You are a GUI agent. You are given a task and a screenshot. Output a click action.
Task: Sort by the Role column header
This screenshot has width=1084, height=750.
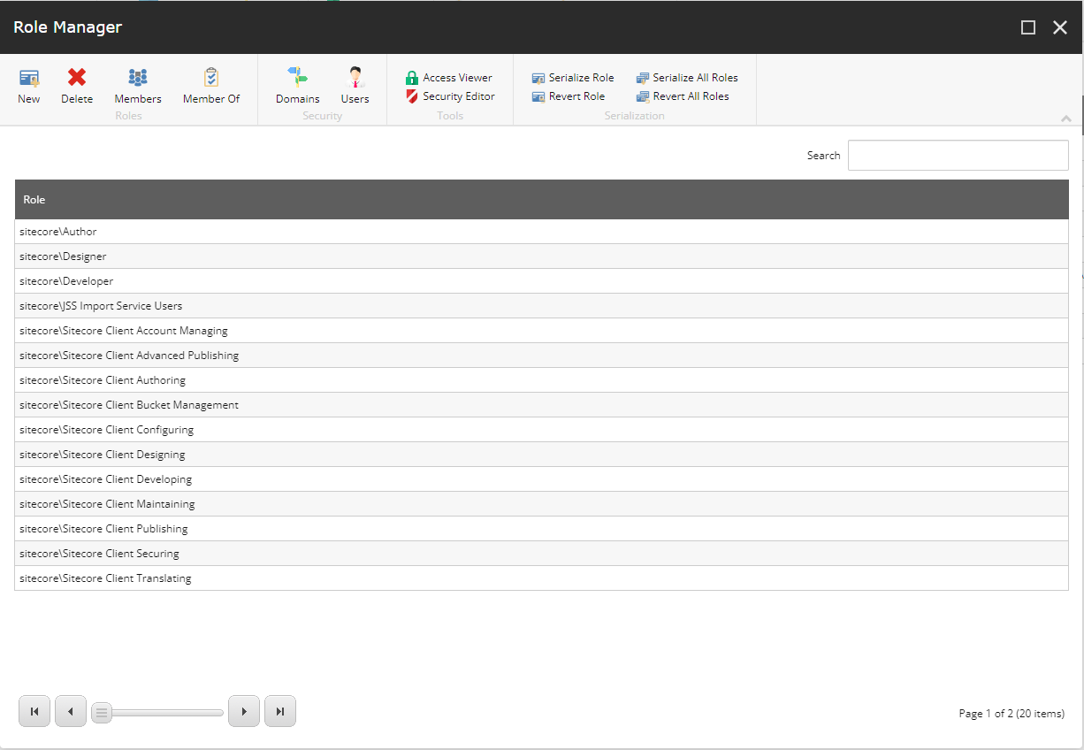[x=542, y=200]
